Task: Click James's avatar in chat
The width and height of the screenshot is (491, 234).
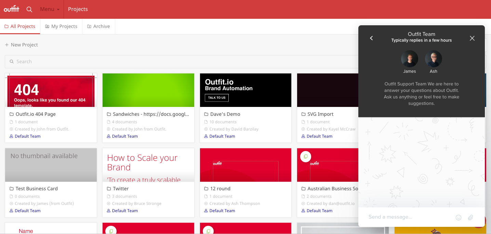Action: pyautogui.click(x=410, y=59)
